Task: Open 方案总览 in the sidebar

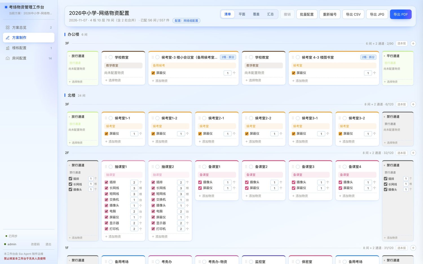Action: pyautogui.click(x=28, y=28)
